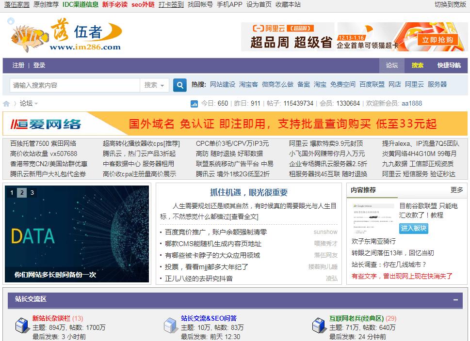Open the statistics bar chart icon

(194, 104)
